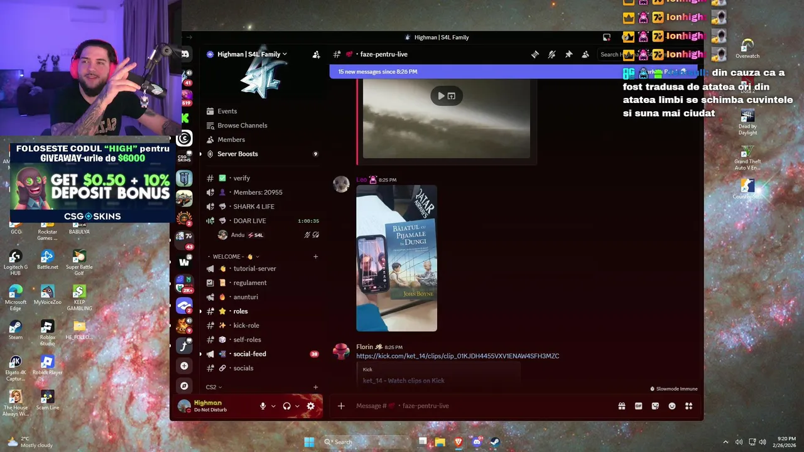Screen dimensions: 804x452
Task: Click invite people icon beside server name
Action: tap(316, 55)
